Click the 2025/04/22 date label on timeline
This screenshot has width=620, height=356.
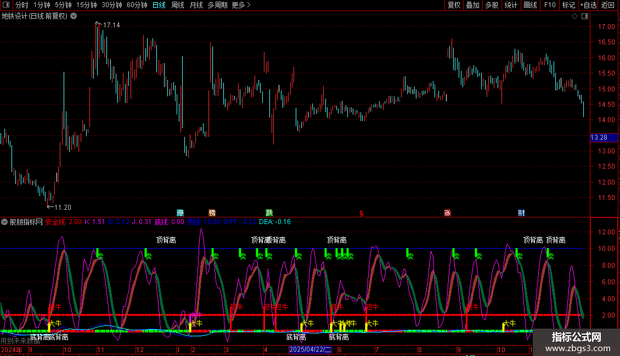click(x=310, y=349)
